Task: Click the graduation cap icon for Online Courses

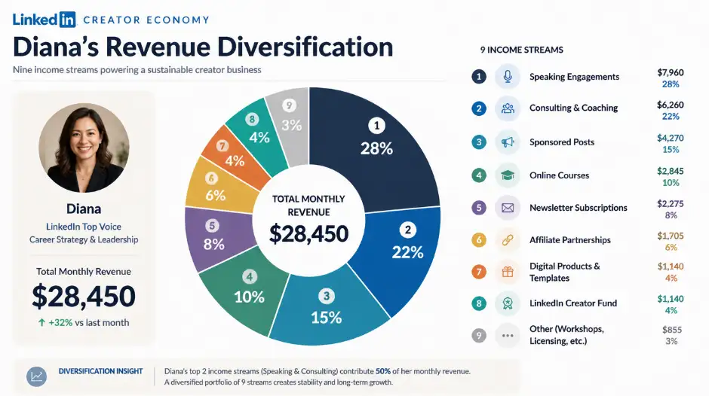Action: click(x=508, y=175)
